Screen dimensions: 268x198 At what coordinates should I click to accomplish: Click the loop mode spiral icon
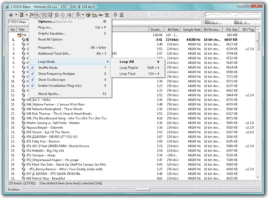click(x=78, y=15)
